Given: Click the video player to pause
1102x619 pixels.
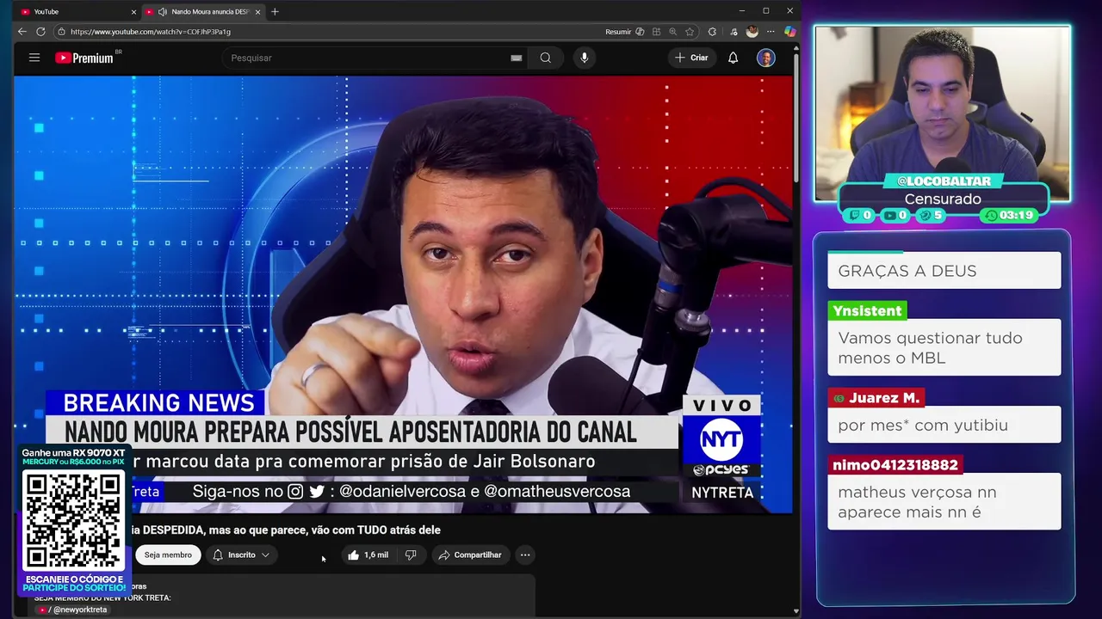Looking at the screenshot, I should pos(403,294).
